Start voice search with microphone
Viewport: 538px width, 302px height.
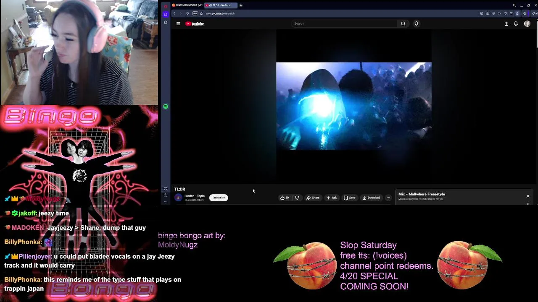pos(417,23)
